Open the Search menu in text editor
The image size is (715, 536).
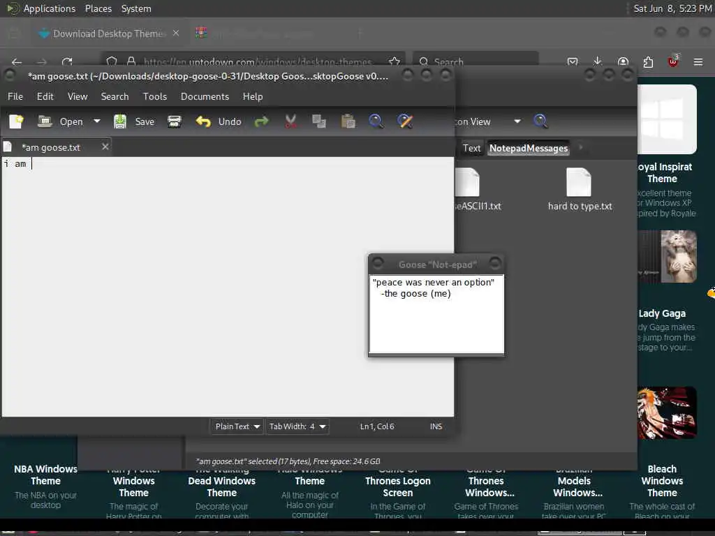(115, 96)
